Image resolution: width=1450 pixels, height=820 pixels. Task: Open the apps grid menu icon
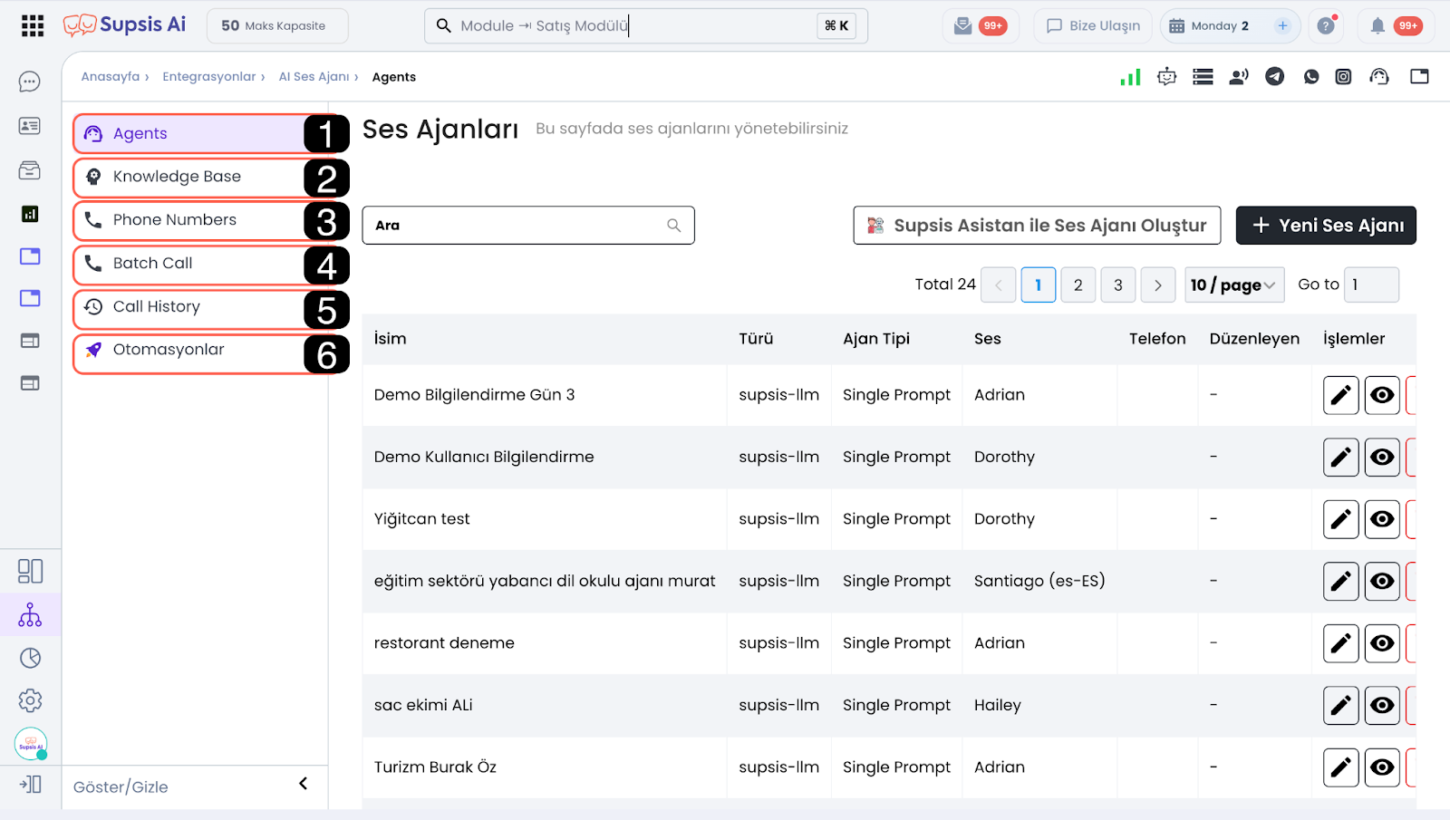point(33,26)
